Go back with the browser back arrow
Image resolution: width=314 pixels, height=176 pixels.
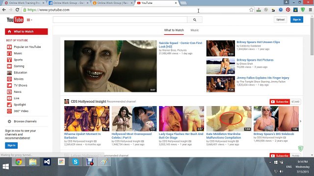pos(4,10)
